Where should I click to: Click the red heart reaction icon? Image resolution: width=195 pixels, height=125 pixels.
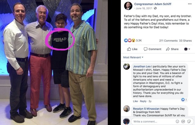coord(129,40)
